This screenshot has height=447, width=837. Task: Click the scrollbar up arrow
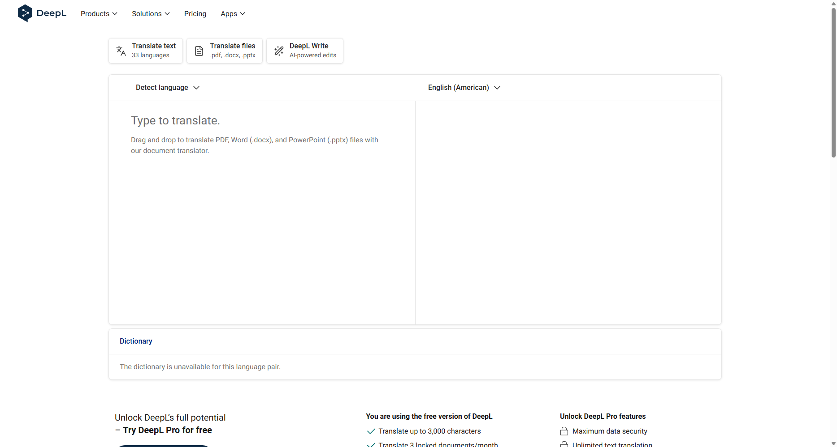(x=833, y=3)
